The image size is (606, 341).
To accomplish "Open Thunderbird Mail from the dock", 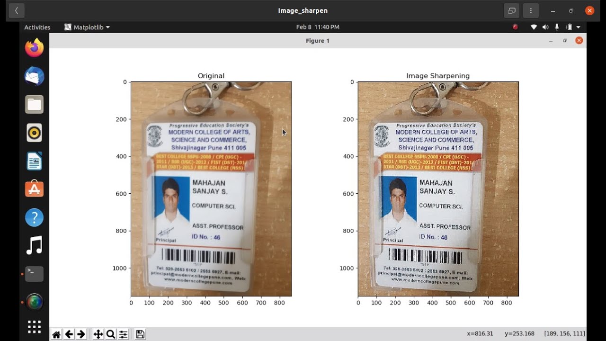I will tap(35, 76).
